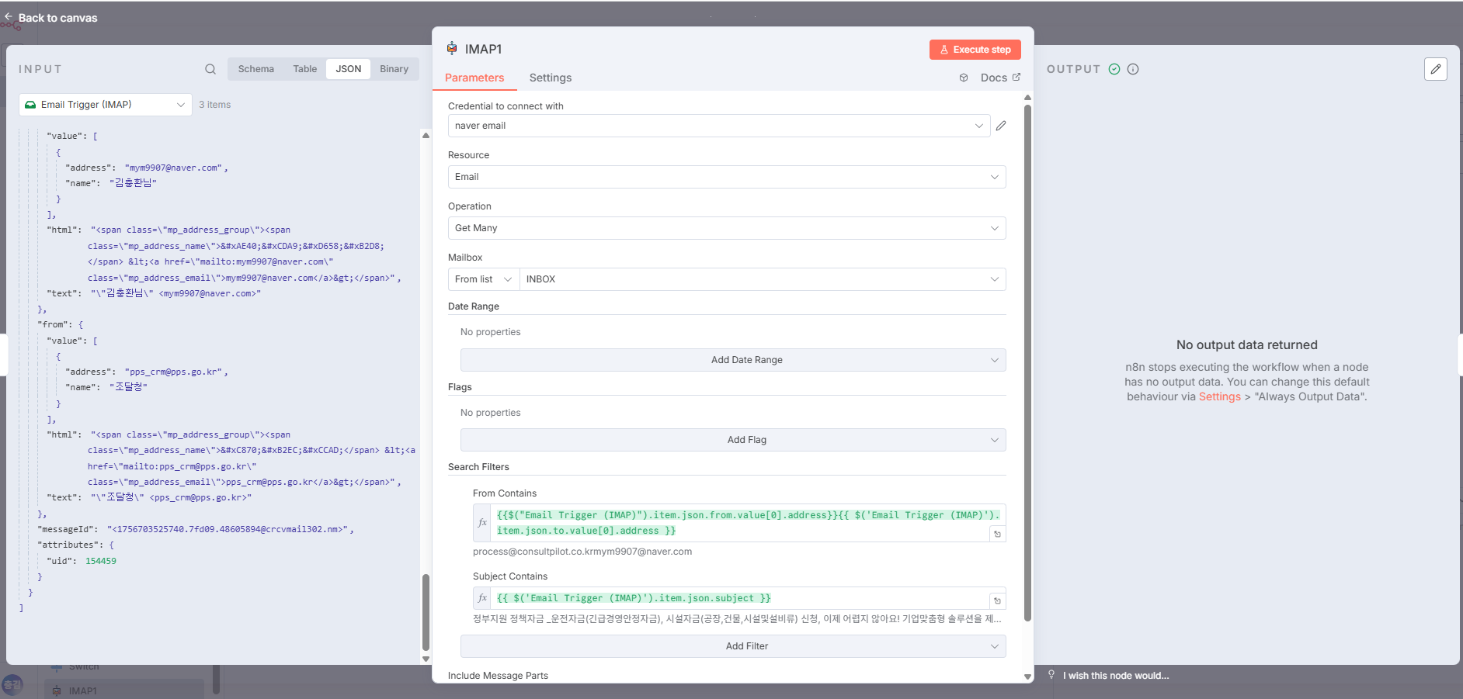This screenshot has width=1463, height=699.
Task: Open the INBOX mailbox dropdown
Action: pos(763,279)
